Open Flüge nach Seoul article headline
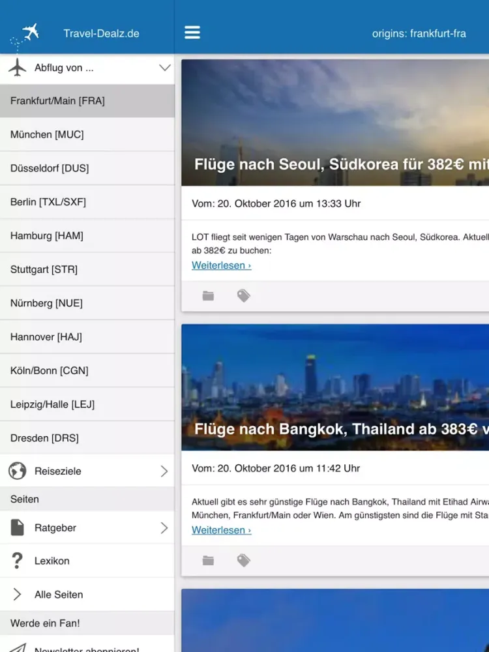The image size is (489, 652). tap(342, 164)
